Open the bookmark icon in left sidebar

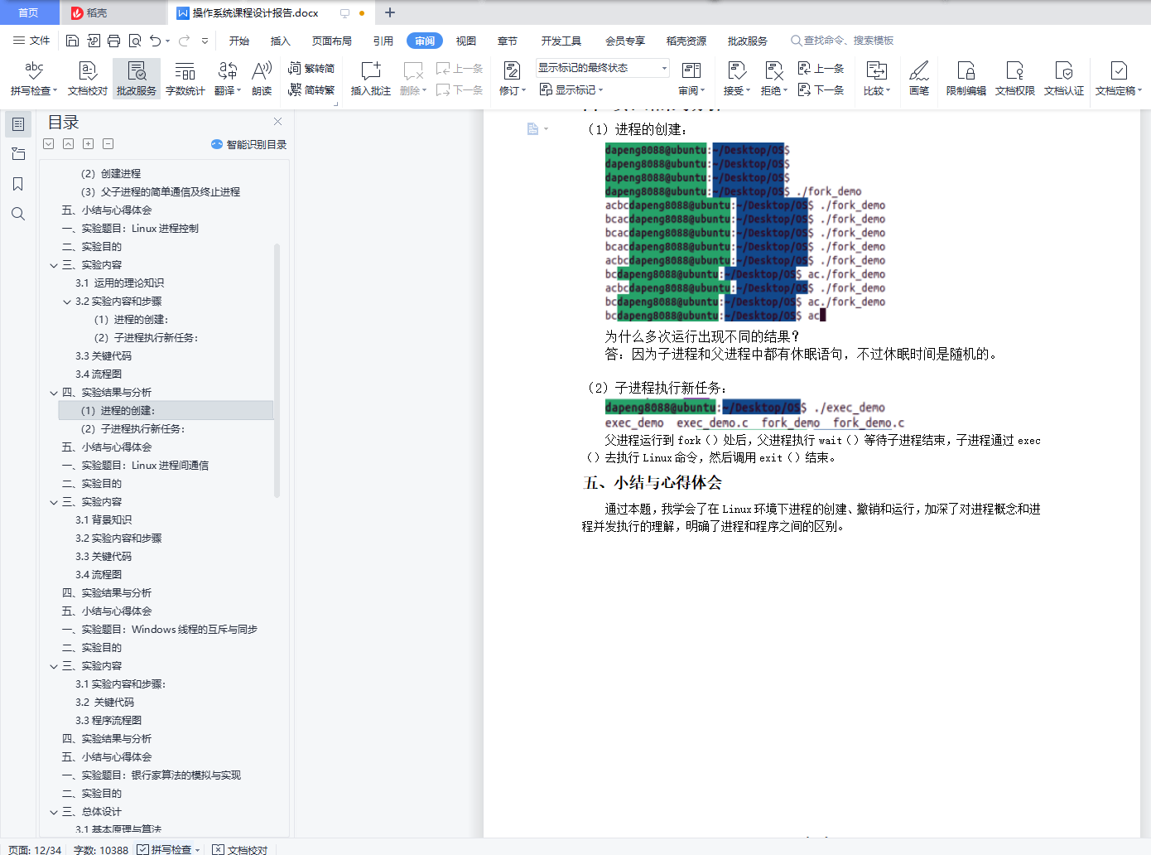tap(18, 184)
